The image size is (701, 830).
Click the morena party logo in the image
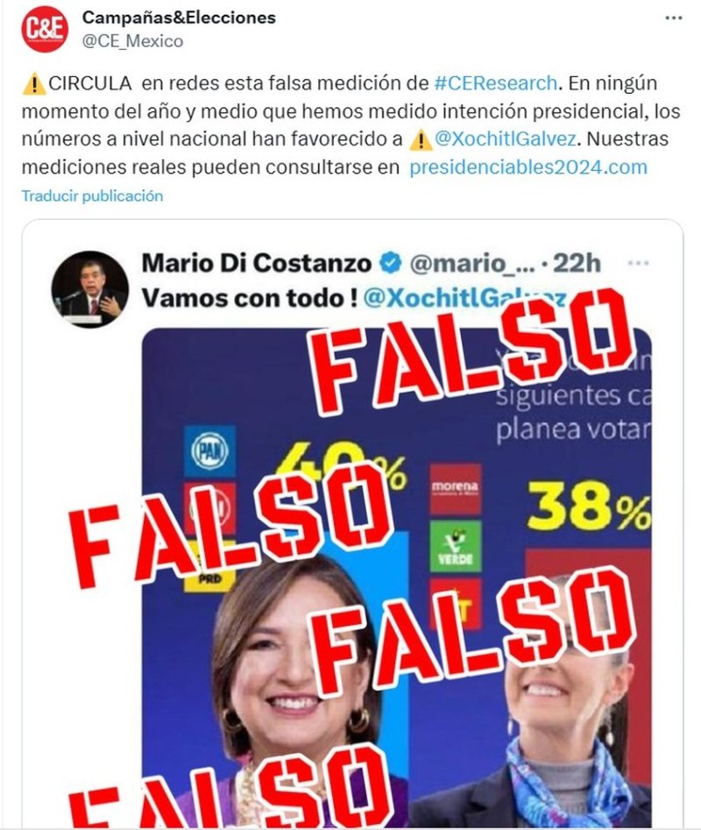[x=455, y=489]
